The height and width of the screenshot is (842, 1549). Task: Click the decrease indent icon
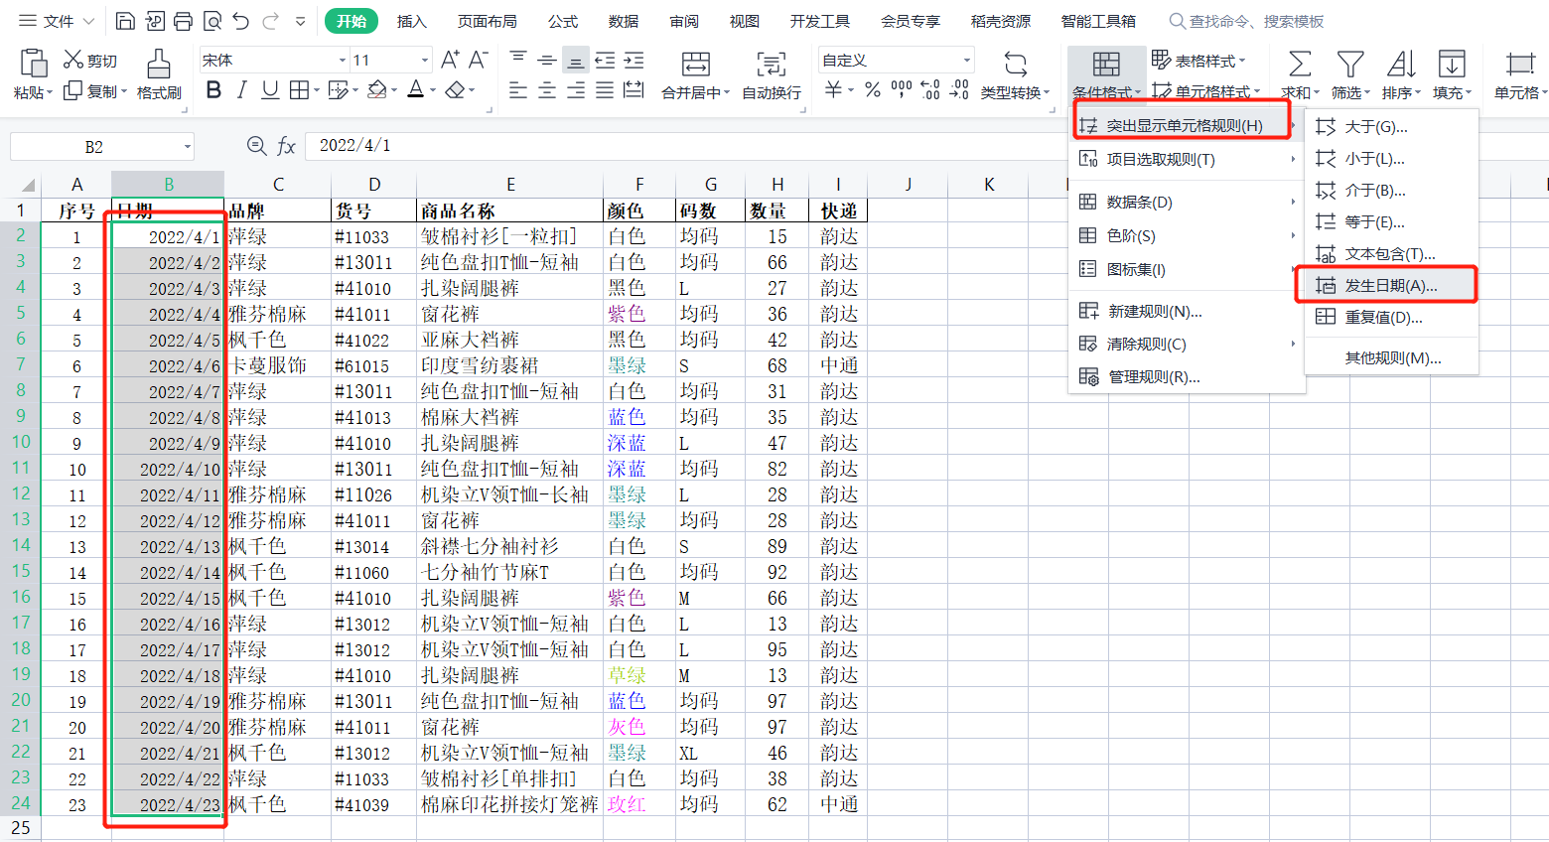click(605, 60)
